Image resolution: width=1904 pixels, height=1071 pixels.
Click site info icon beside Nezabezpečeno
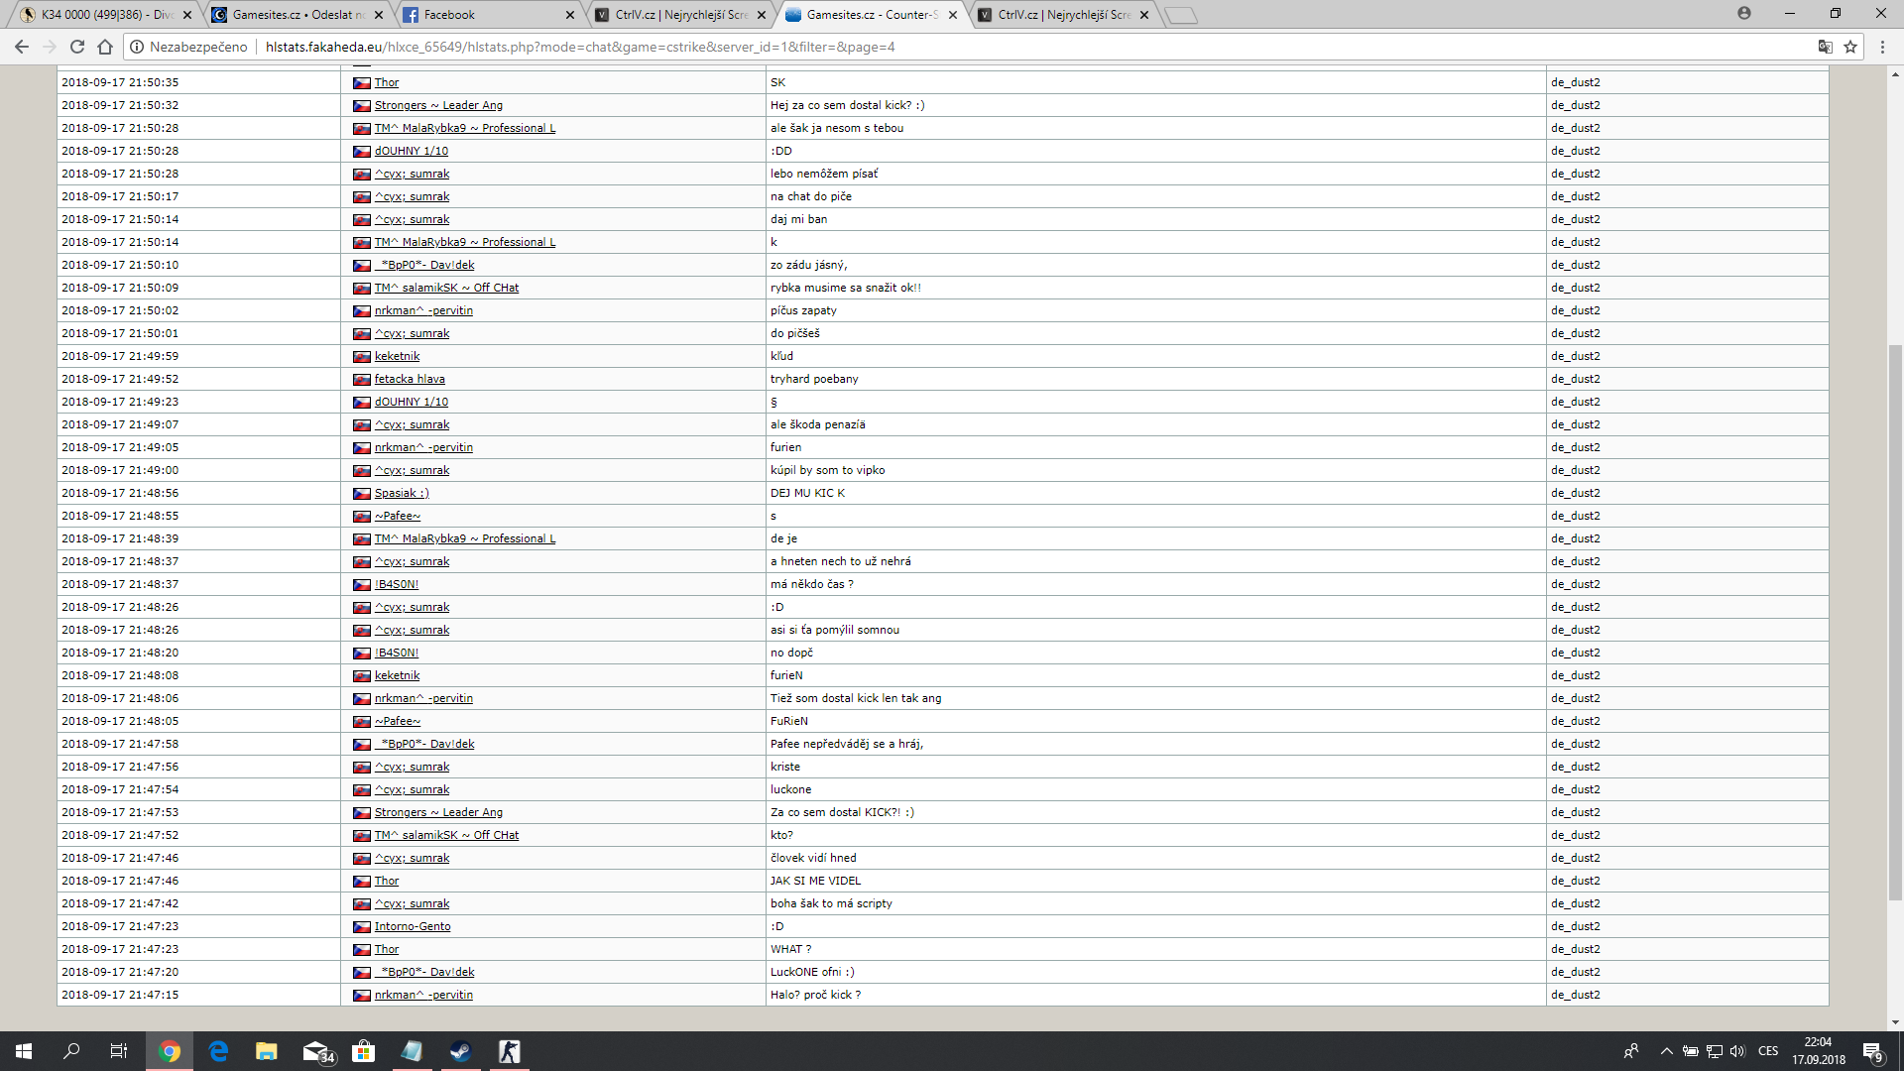pyautogui.click(x=137, y=47)
